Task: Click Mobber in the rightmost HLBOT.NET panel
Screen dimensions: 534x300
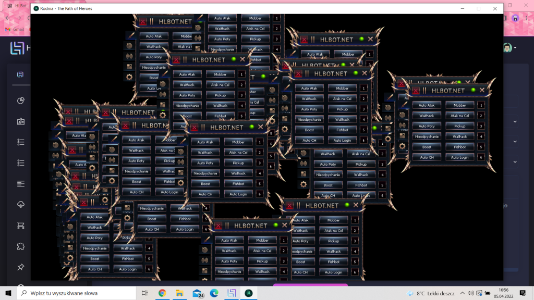Action: [459, 105]
